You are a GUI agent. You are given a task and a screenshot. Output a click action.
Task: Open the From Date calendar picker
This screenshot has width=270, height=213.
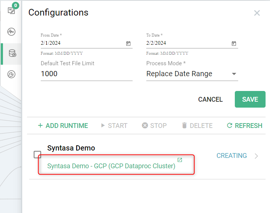tap(128, 43)
